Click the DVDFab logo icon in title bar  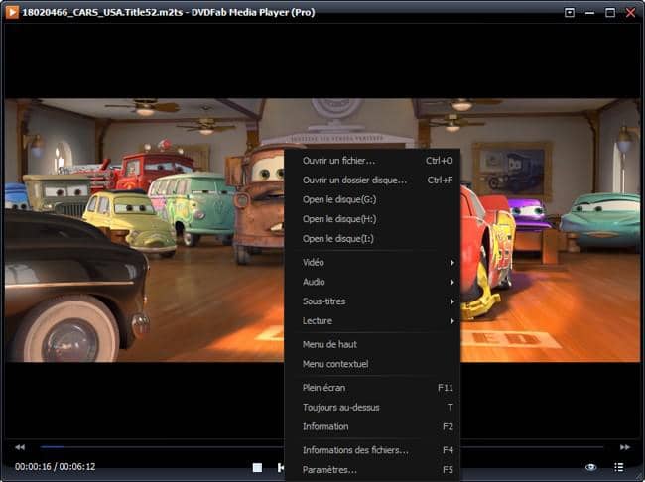click(12, 12)
